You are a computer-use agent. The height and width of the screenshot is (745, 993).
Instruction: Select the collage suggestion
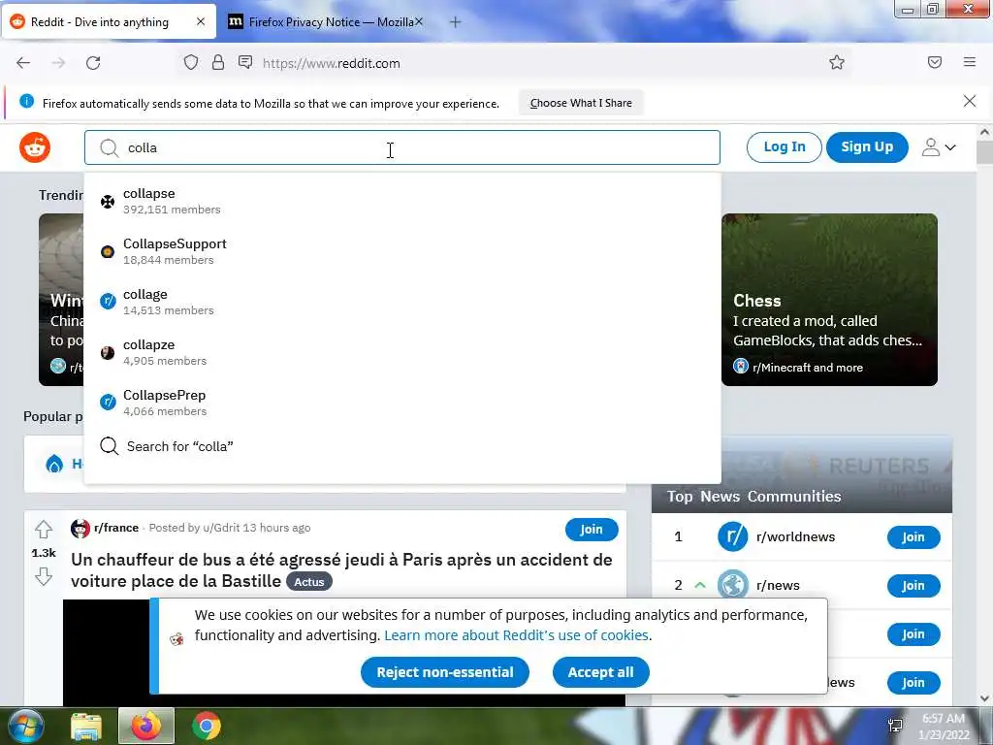click(x=402, y=302)
